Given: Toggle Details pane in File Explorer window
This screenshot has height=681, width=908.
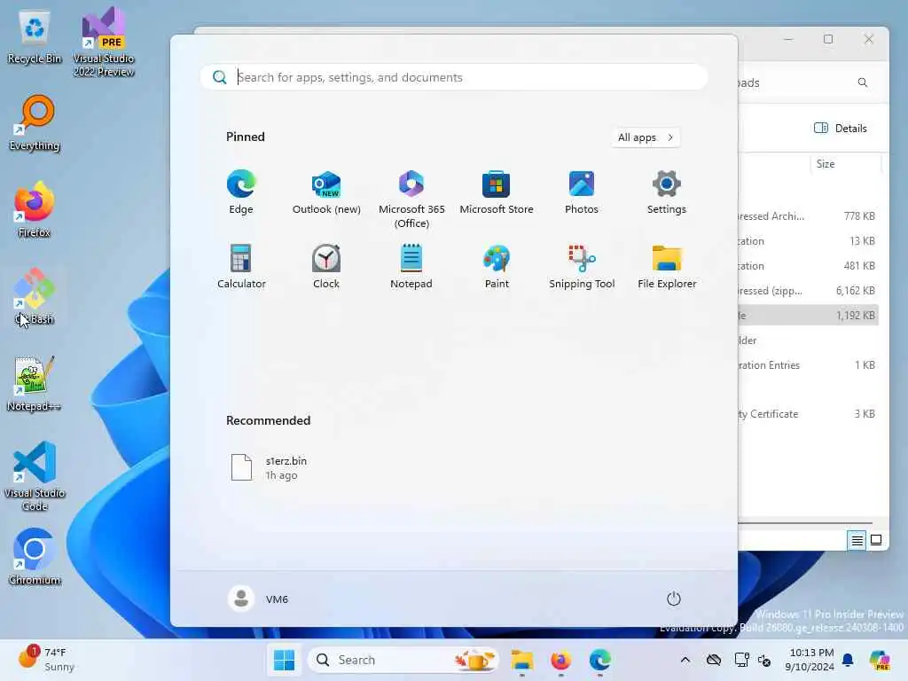Looking at the screenshot, I should coord(841,128).
